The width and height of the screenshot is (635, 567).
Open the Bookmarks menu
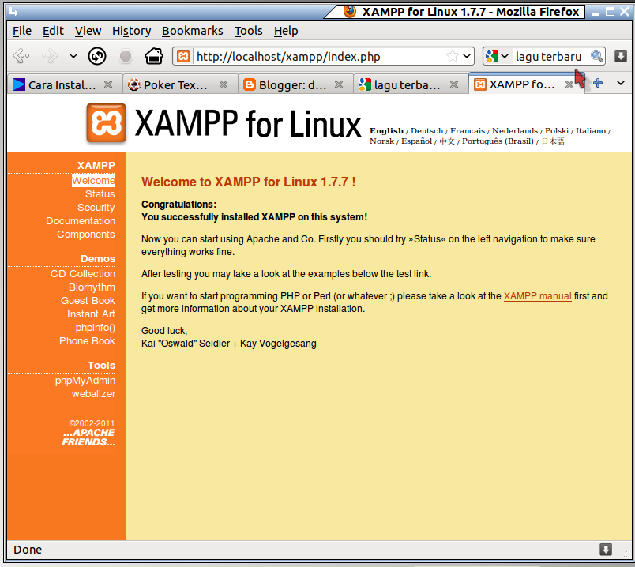pos(193,31)
